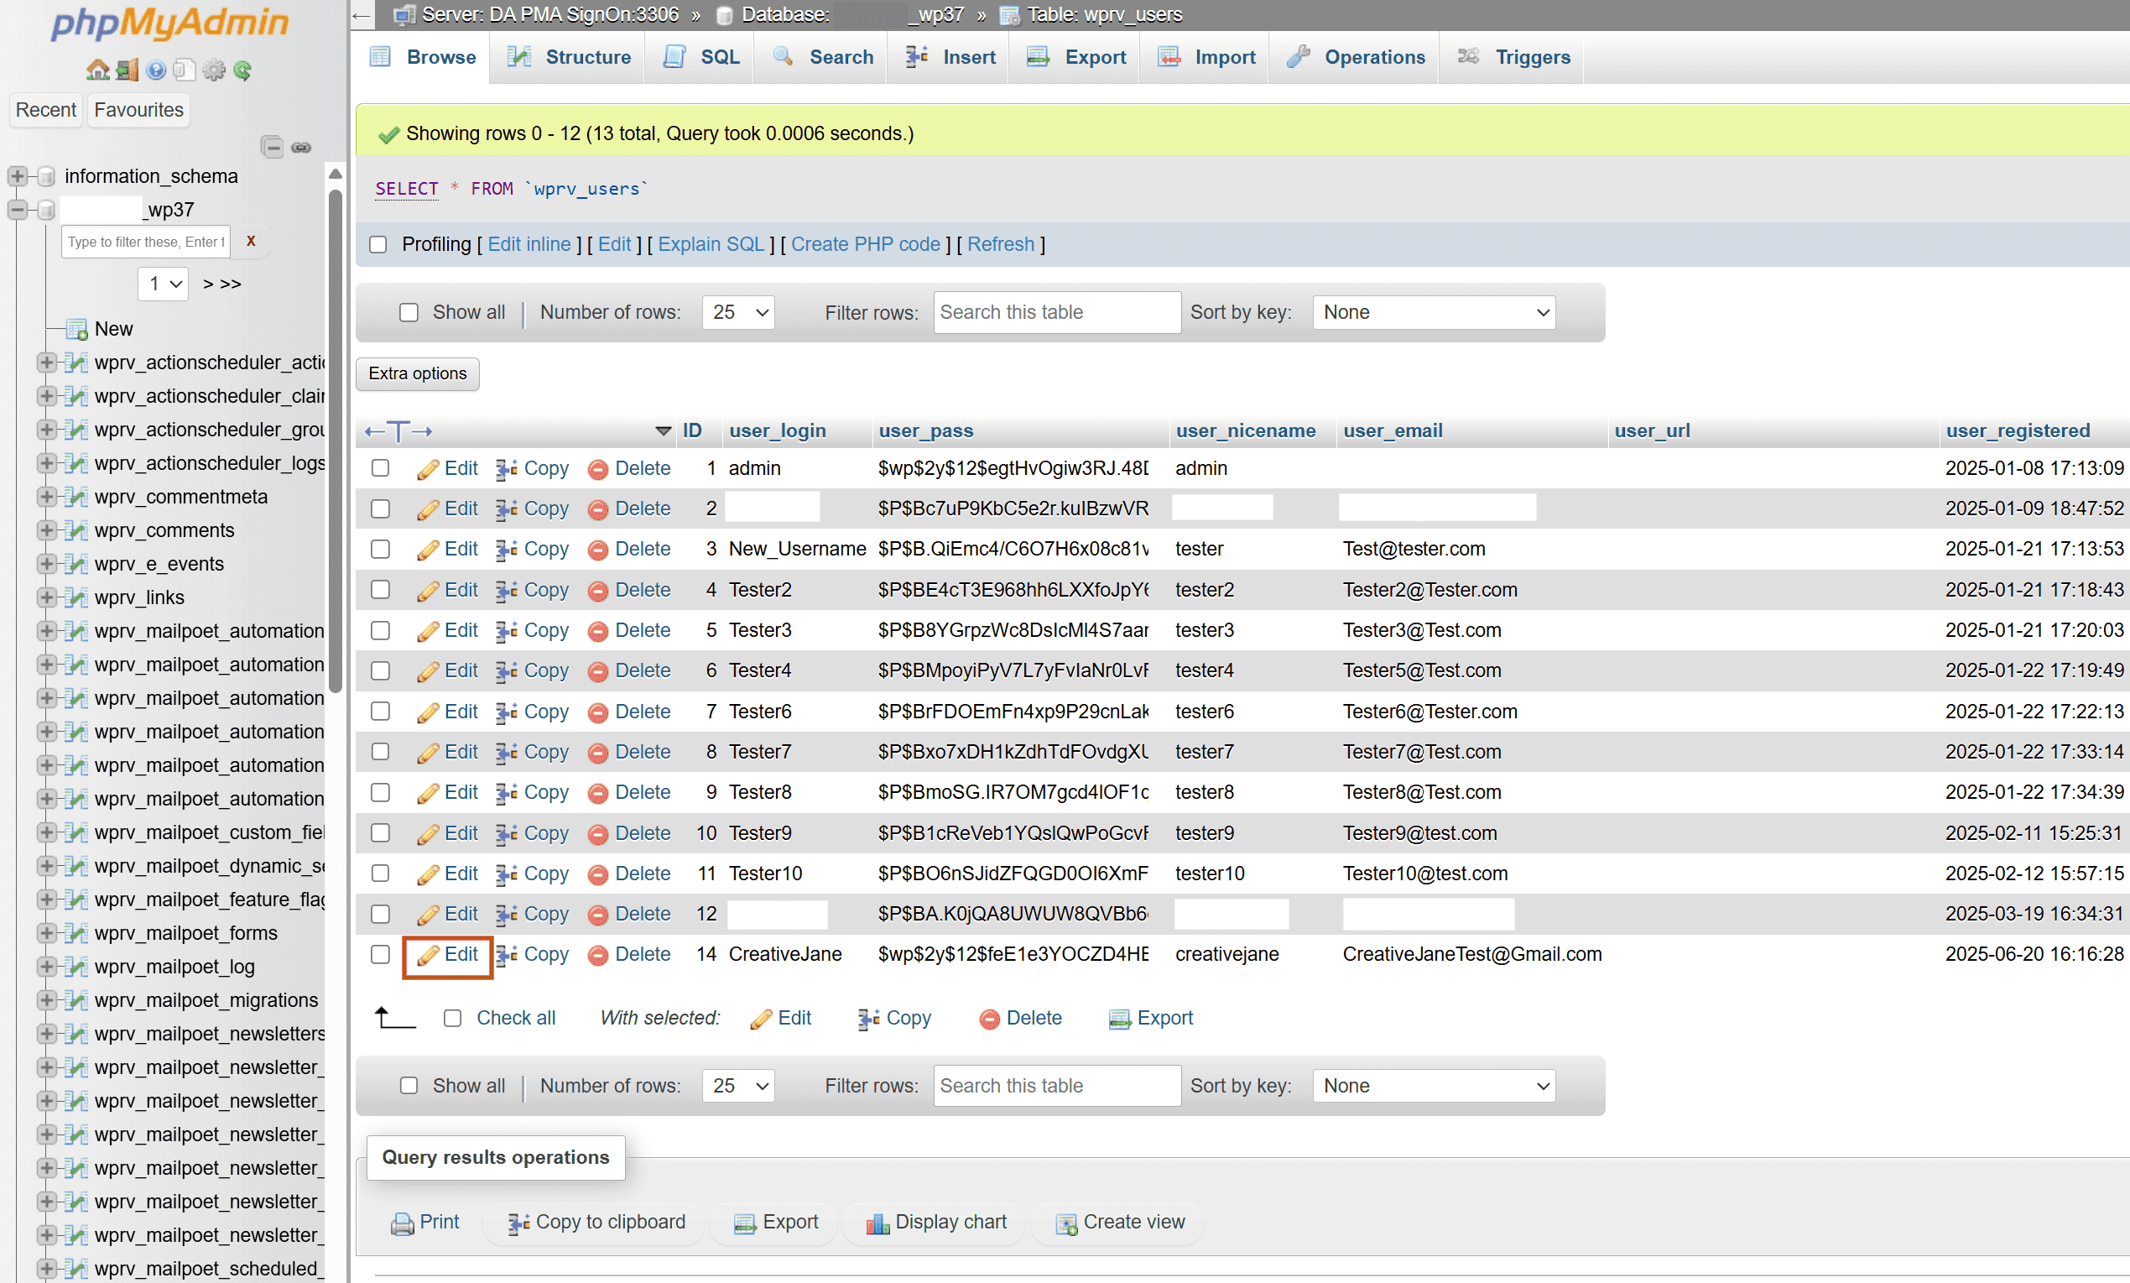Open the MySQL documentation page icon
Viewport: 2130px width, 1283px height.
point(183,70)
